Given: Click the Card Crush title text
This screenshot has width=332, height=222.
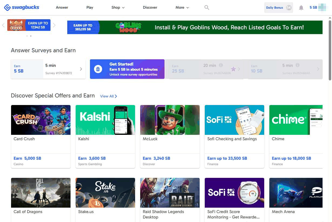Looking at the screenshot, I should click(x=24, y=139).
